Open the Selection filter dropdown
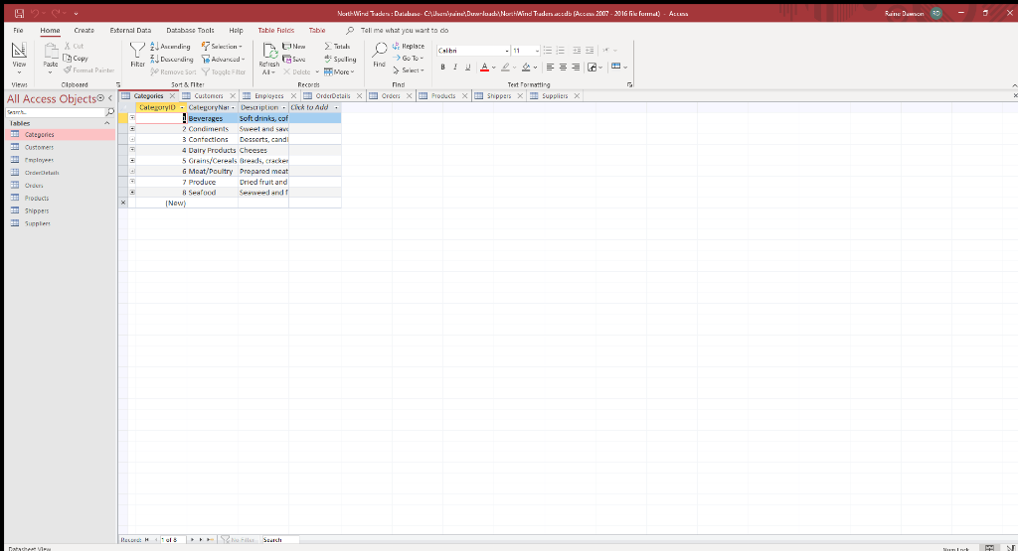1018x551 pixels. click(x=222, y=47)
